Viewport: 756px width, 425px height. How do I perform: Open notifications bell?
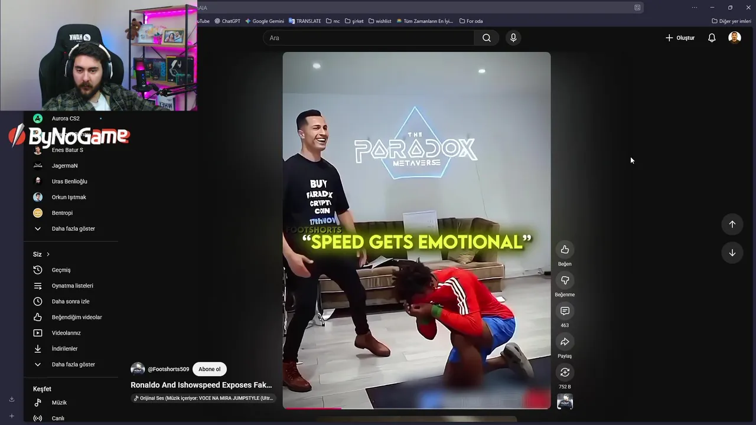(x=712, y=38)
